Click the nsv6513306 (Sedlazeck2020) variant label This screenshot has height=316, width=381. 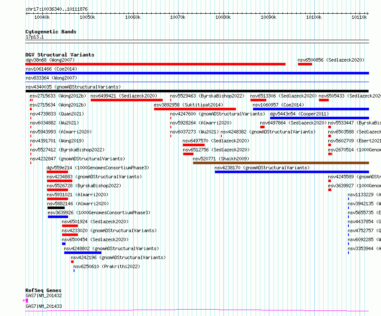283,96
